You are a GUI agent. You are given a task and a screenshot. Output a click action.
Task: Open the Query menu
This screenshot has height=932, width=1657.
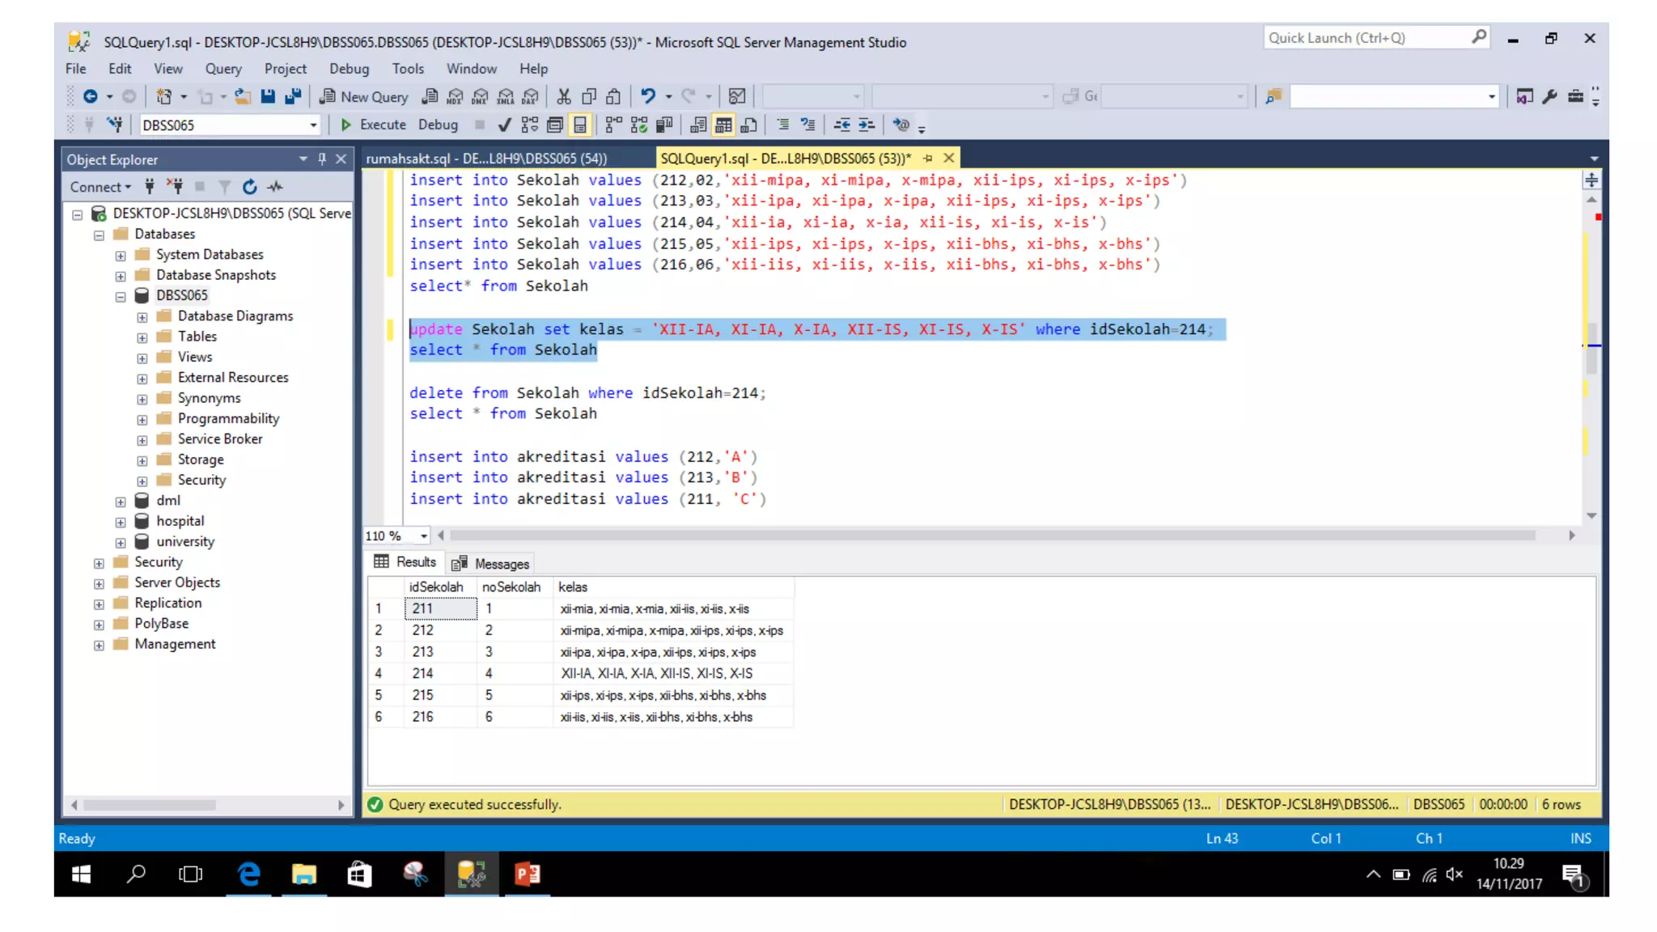tap(222, 69)
